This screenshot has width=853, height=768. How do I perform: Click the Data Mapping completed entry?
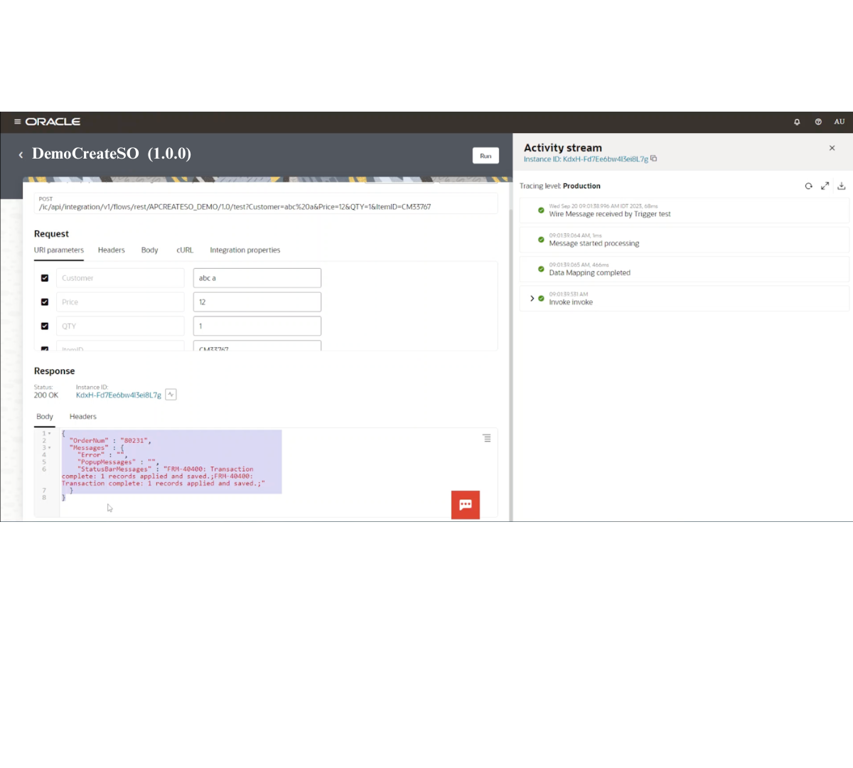point(684,269)
